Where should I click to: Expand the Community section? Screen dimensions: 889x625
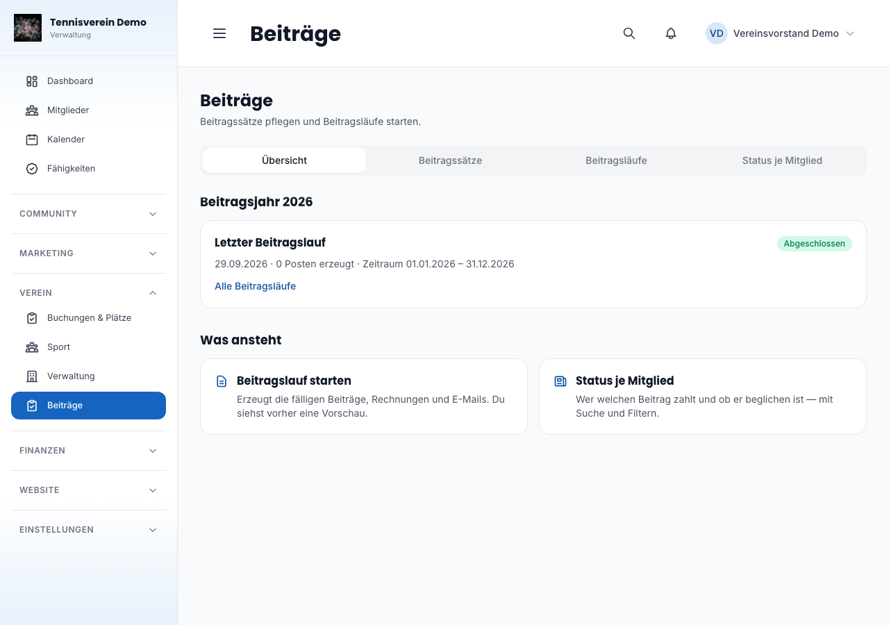(x=88, y=214)
